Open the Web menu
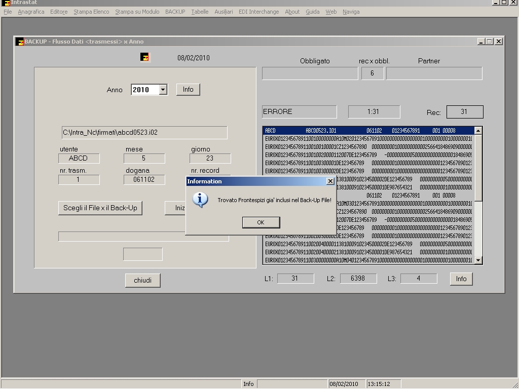Screen dimensions: 519x389 [331, 12]
